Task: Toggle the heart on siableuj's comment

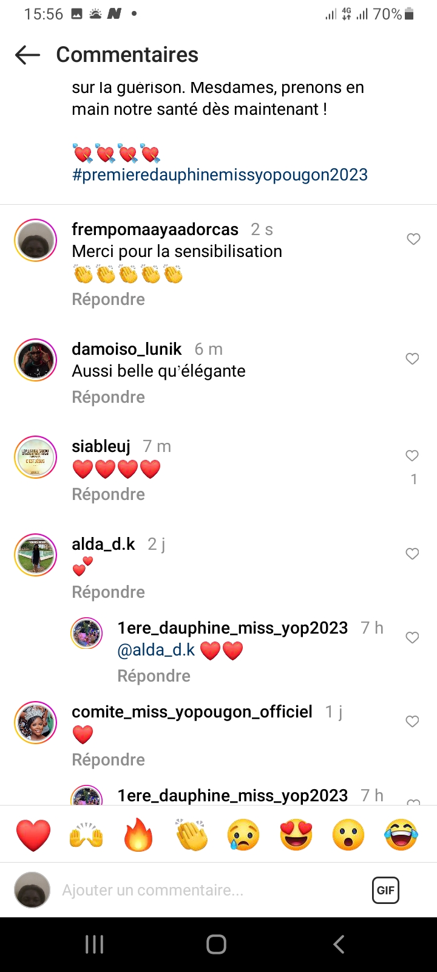Action: click(x=413, y=456)
